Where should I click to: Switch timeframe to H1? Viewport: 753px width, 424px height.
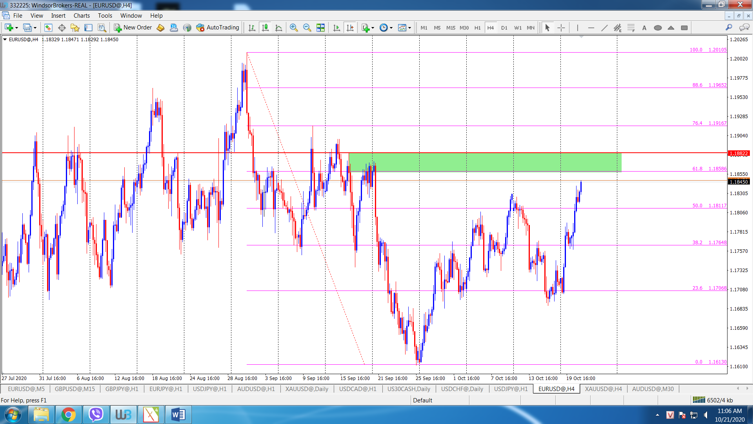[x=478, y=27]
